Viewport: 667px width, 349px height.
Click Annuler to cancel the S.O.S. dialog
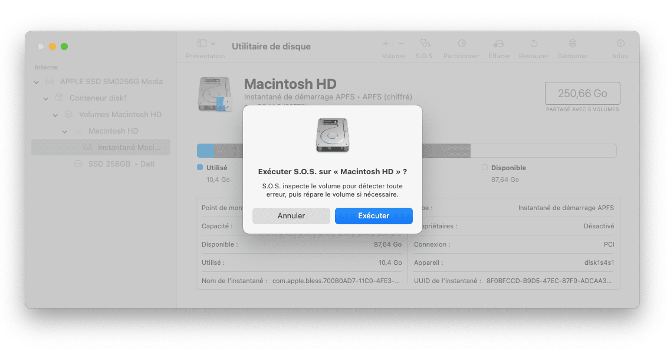click(x=291, y=215)
